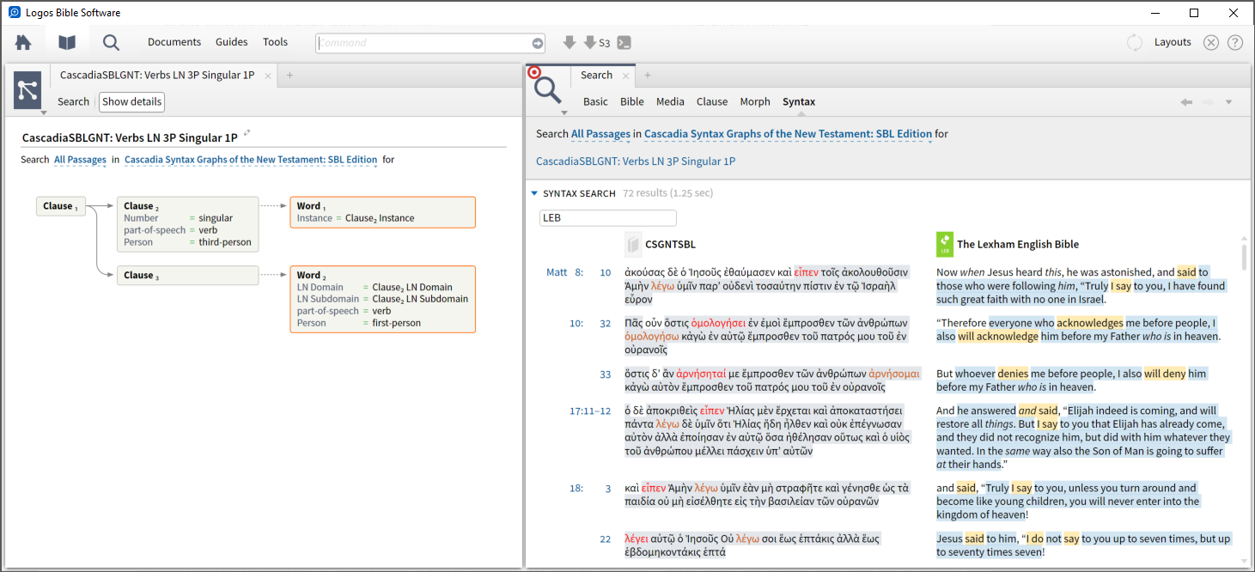This screenshot has width=1255, height=572.
Task: Click the Search panel magnifier icon
Action: point(548,89)
